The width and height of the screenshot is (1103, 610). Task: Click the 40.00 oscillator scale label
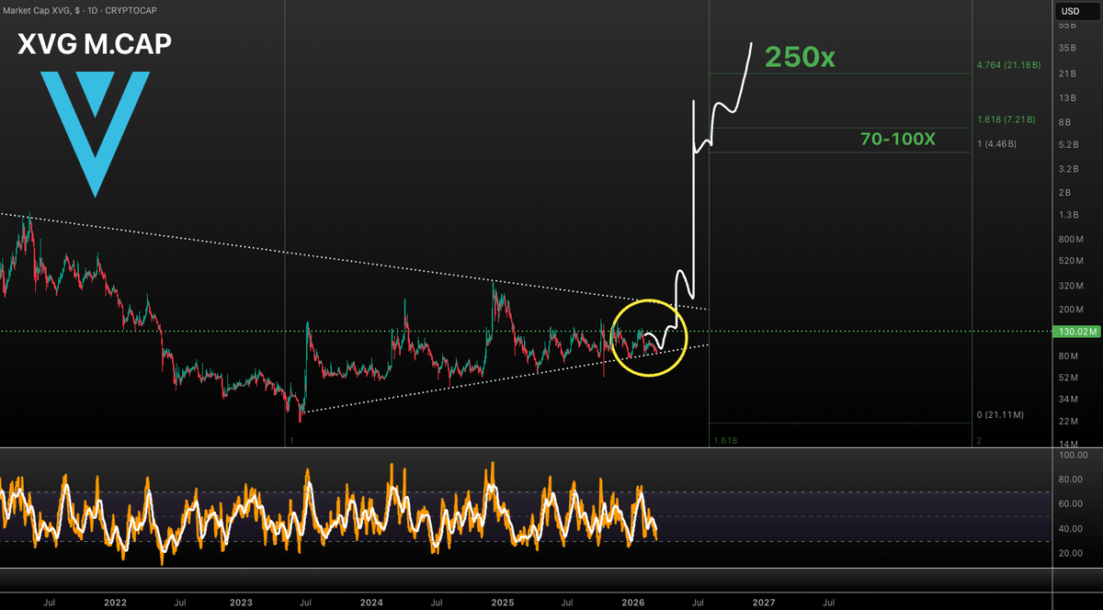point(1070,529)
